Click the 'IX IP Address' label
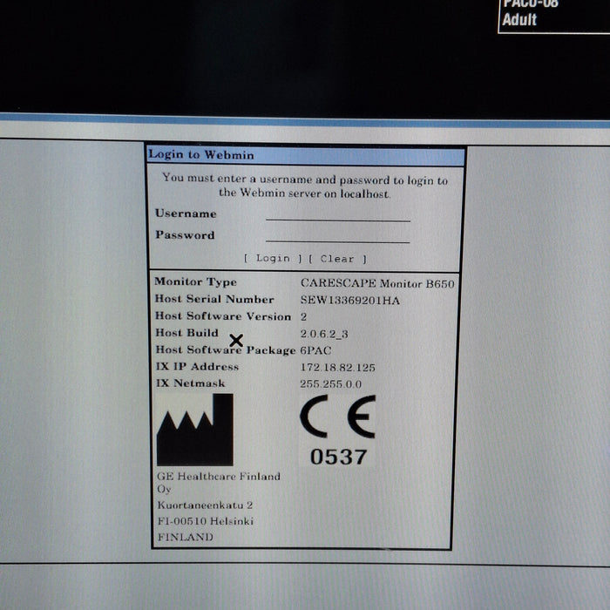The width and height of the screenshot is (610, 610). click(x=197, y=367)
